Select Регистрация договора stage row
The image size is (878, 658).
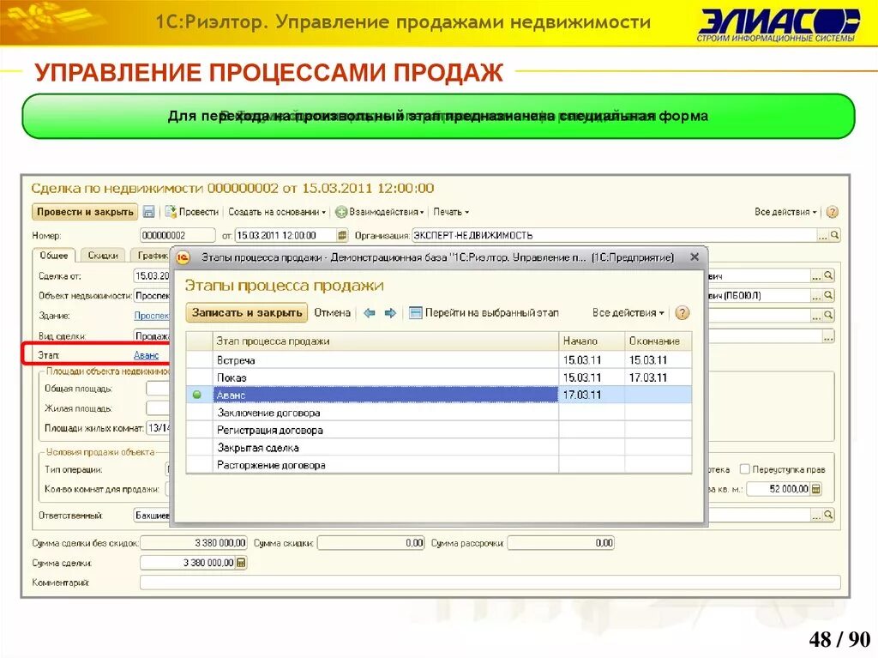coord(439,430)
